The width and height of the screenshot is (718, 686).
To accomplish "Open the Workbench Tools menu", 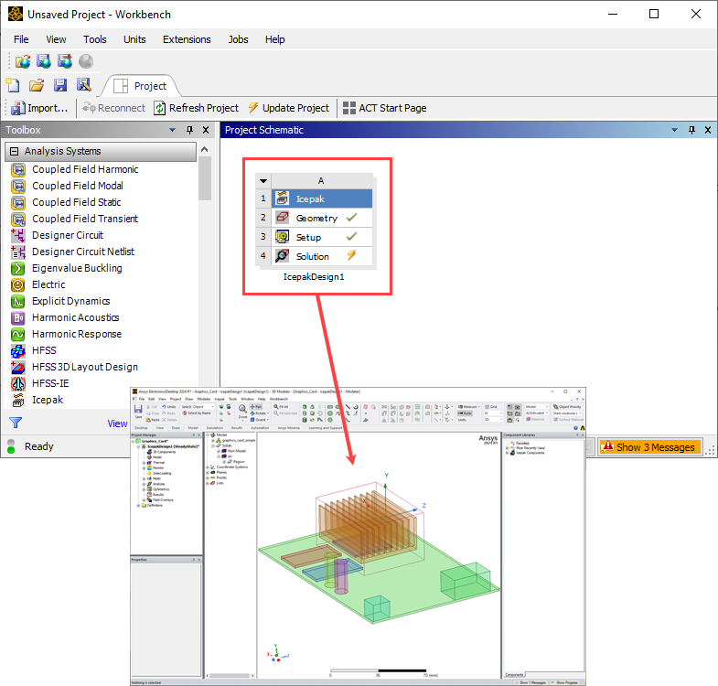I will (x=95, y=39).
